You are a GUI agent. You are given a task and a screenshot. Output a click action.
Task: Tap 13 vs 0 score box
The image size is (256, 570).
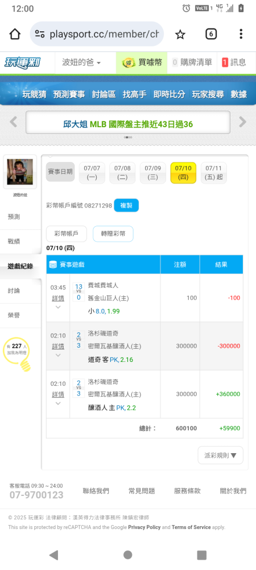(79, 292)
